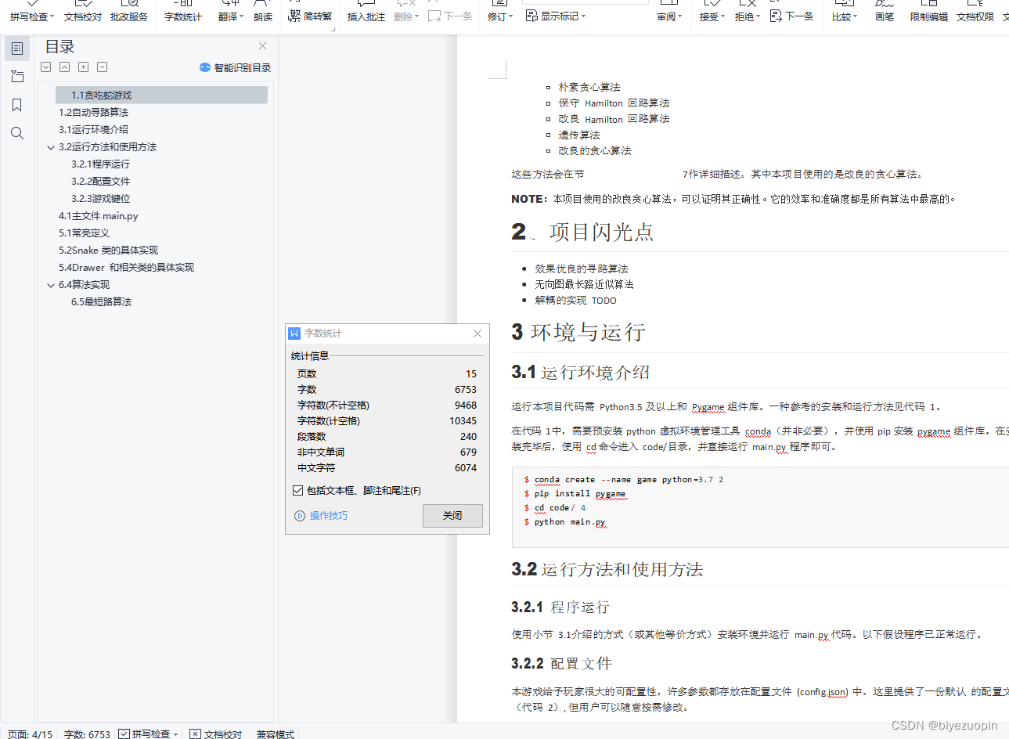The height and width of the screenshot is (739, 1009).
Task: Click the minus demote-level icon in 目录 panel
Action: coord(103,67)
